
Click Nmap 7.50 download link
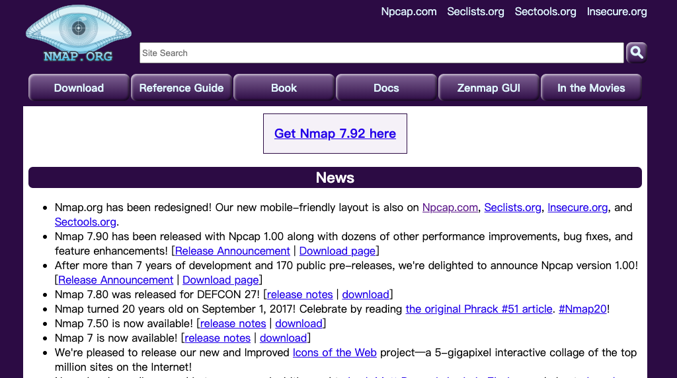tap(299, 324)
